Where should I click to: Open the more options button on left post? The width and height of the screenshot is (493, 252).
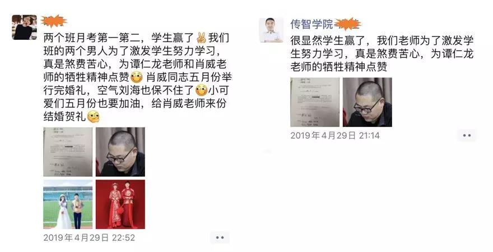[x=220, y=237]
